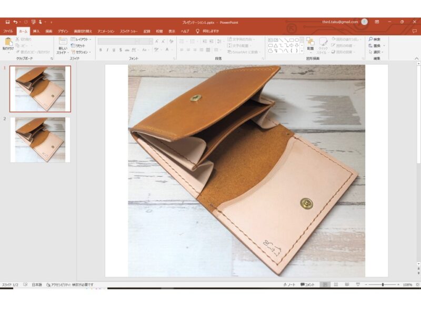
Task: Select the text box shape in gallery
Action: (270, 40)
